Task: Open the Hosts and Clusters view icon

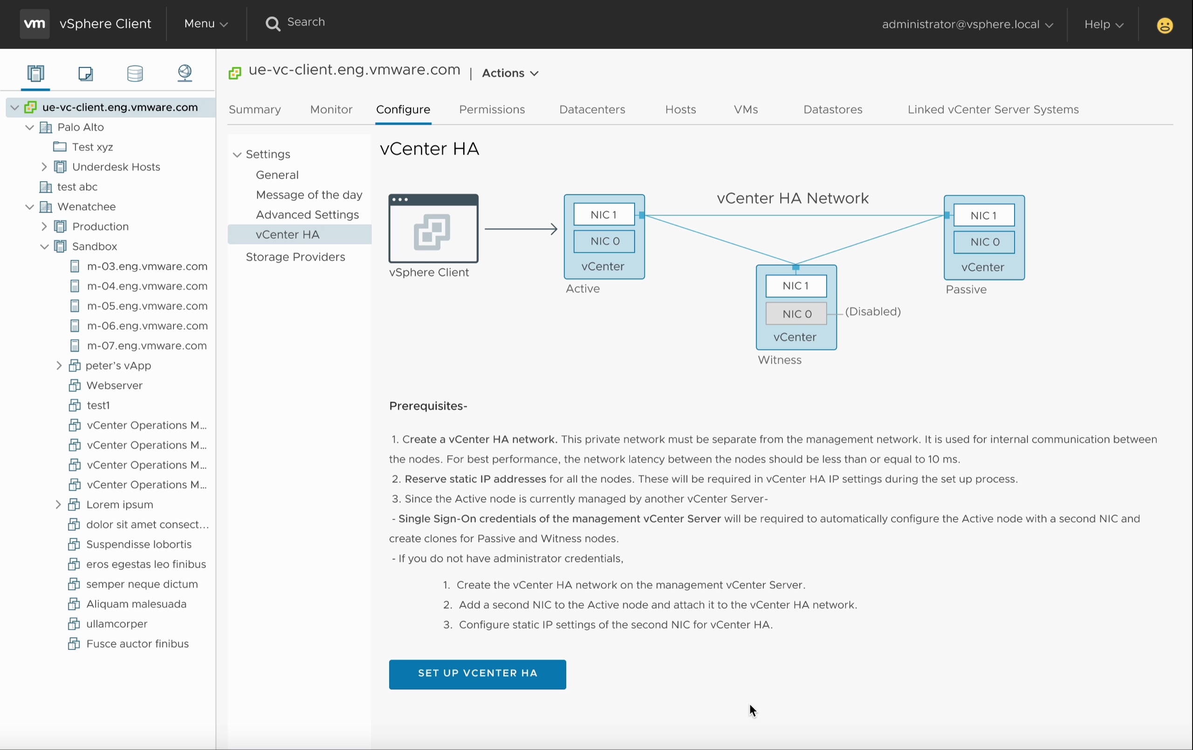Action: pyautogui.click(x=36, y=73)
